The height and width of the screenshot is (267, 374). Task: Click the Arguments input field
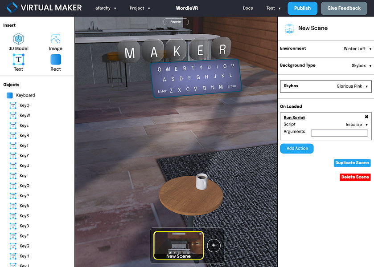point(340,132)
